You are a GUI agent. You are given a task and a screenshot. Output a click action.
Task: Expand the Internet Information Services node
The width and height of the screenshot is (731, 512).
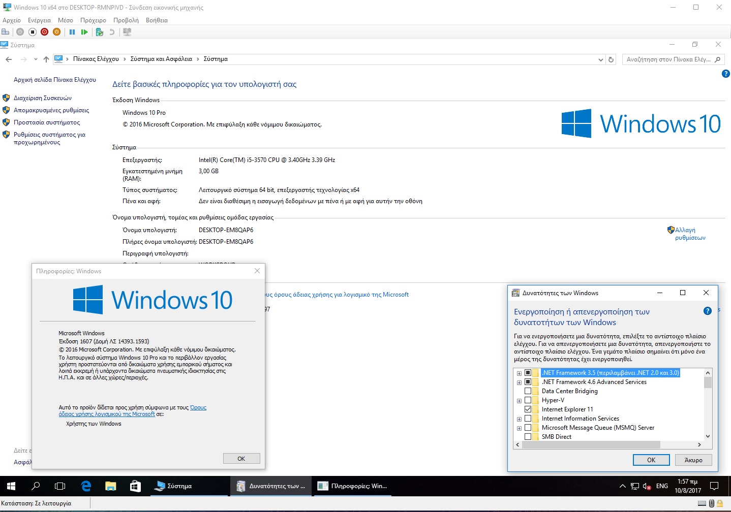(519, 419)
